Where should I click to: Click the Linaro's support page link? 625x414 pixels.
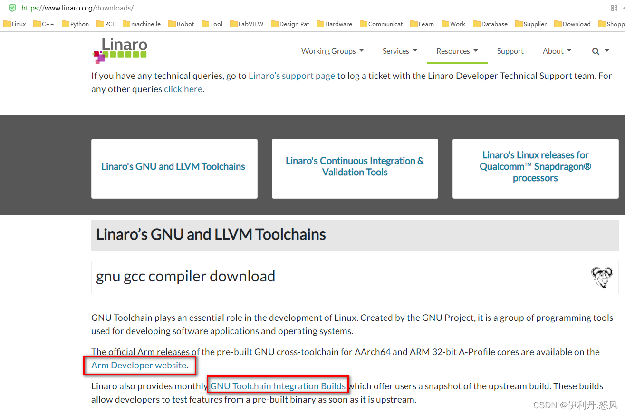[x=292, y=76]
